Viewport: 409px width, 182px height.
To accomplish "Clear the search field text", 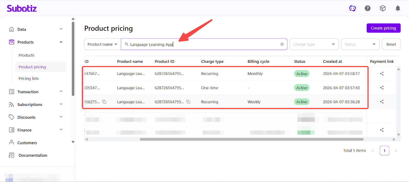I will click(x=282, y=44).
